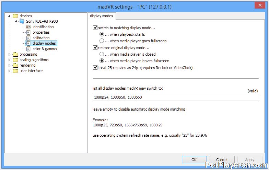Open the display modes tab
Screen dimensions: 269x170
[102, 16]
